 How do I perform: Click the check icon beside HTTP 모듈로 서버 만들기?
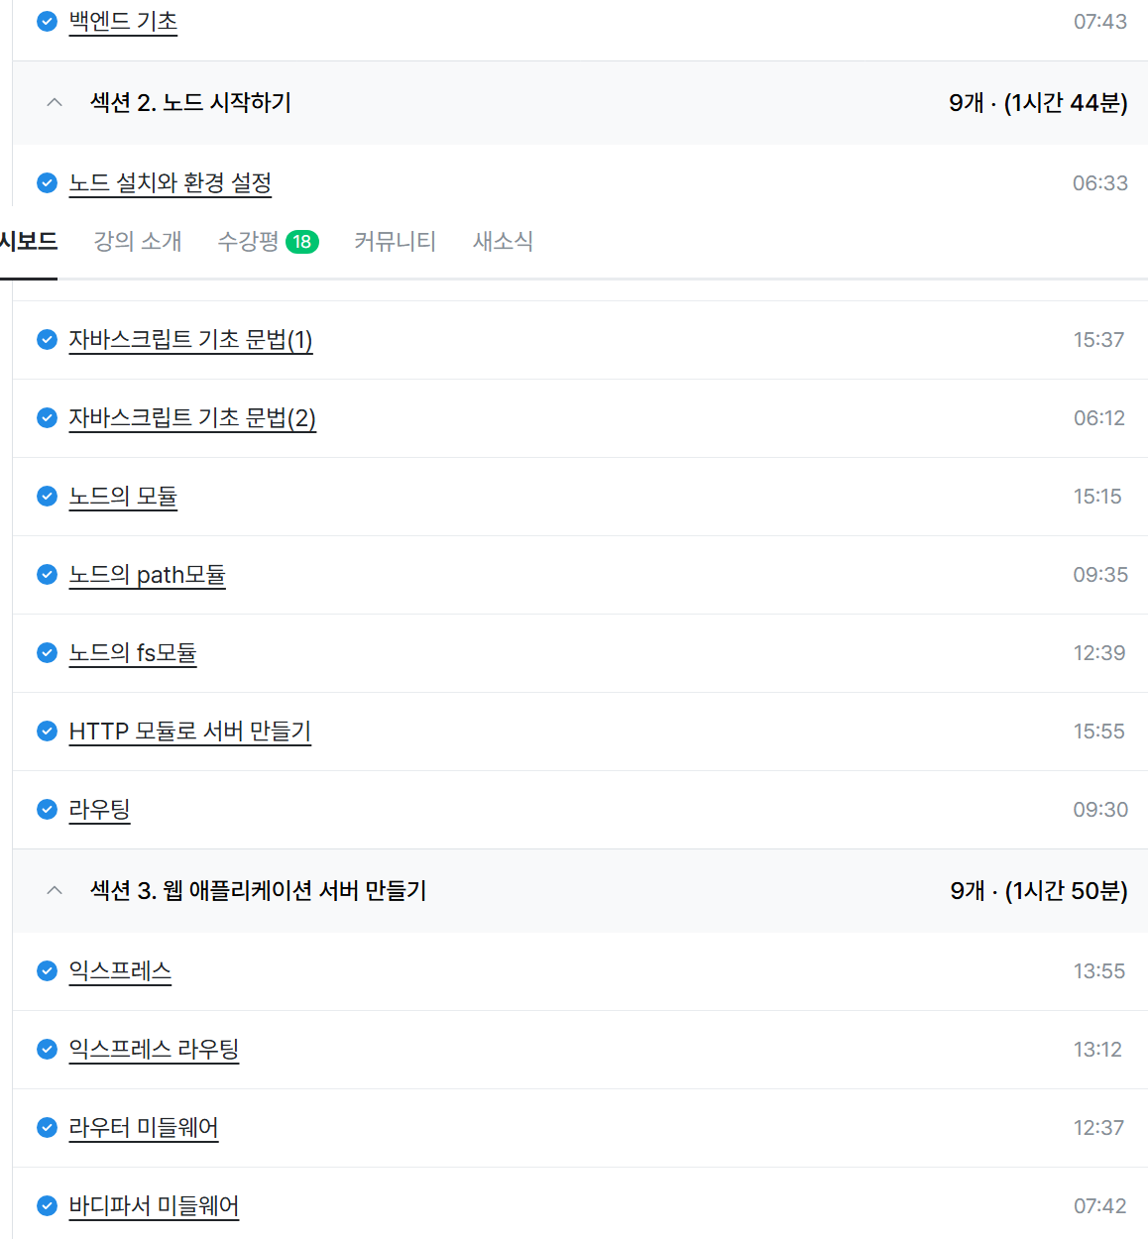(x=47, y=731)
